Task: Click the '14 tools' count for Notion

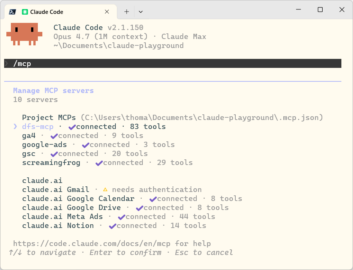Action: (x=188, y=226)
